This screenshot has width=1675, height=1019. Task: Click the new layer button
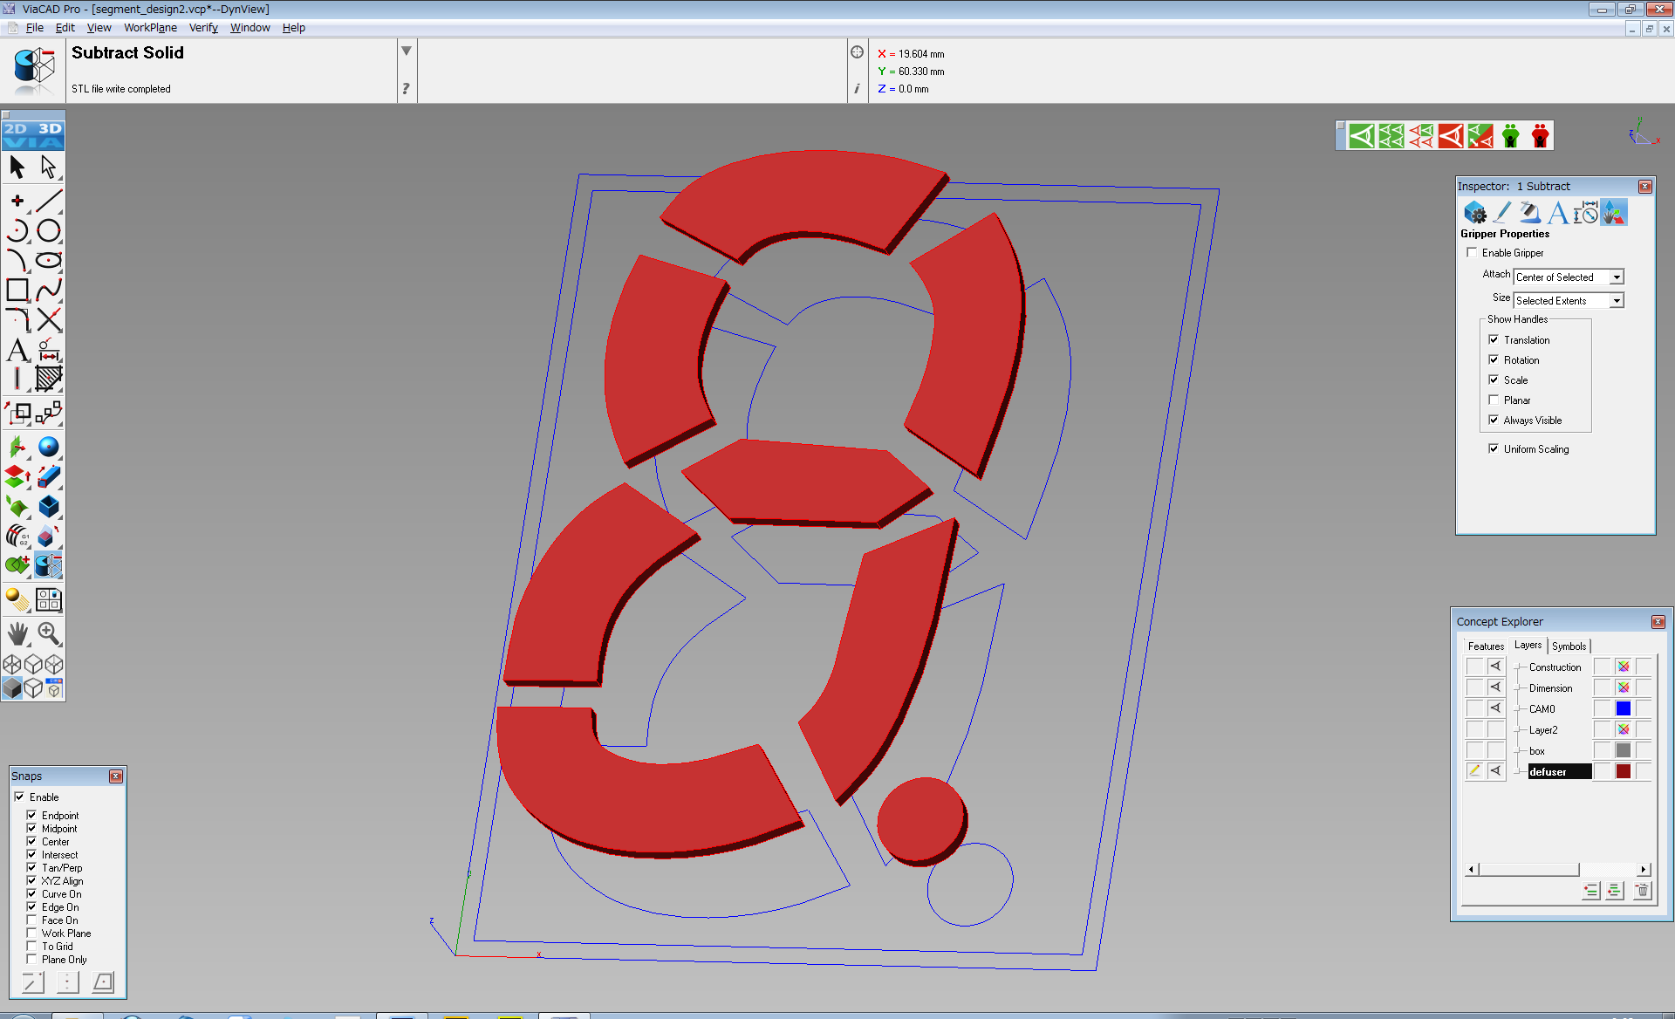coord(1591,891)
